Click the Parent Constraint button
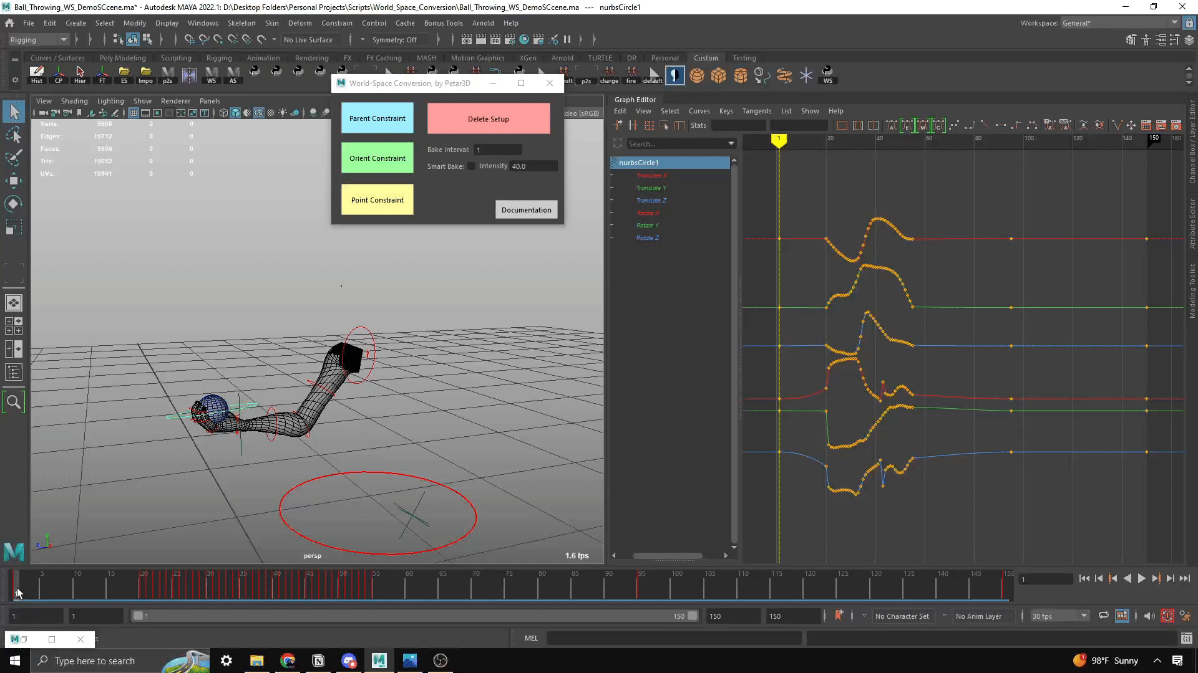This screenshot has width=1198, height=673. pos(377,118)
